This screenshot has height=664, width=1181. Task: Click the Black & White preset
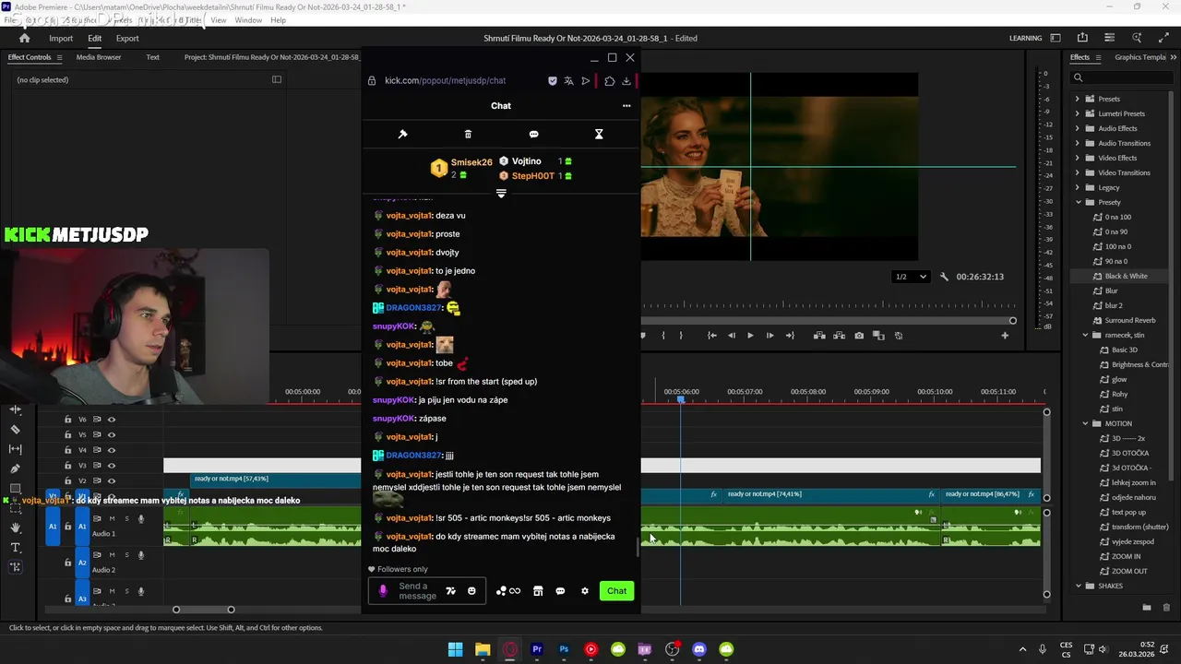(1126, 276)
